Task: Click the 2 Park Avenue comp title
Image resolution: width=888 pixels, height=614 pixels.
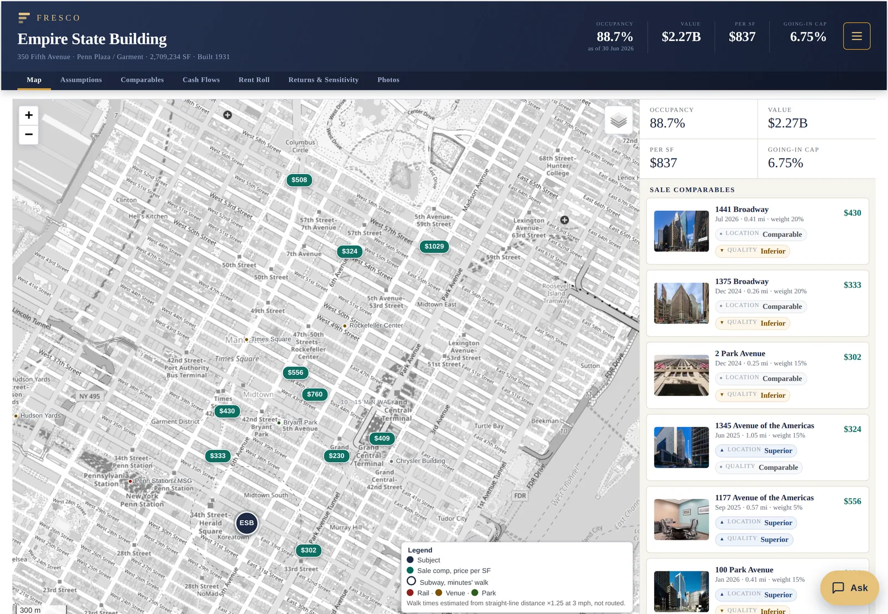Action: (x=740, y=354)
